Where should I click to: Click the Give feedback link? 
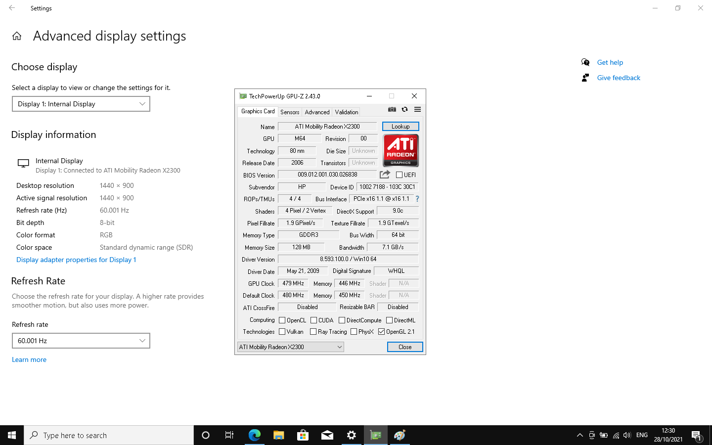pyautogui.click(x=619, y=78)
